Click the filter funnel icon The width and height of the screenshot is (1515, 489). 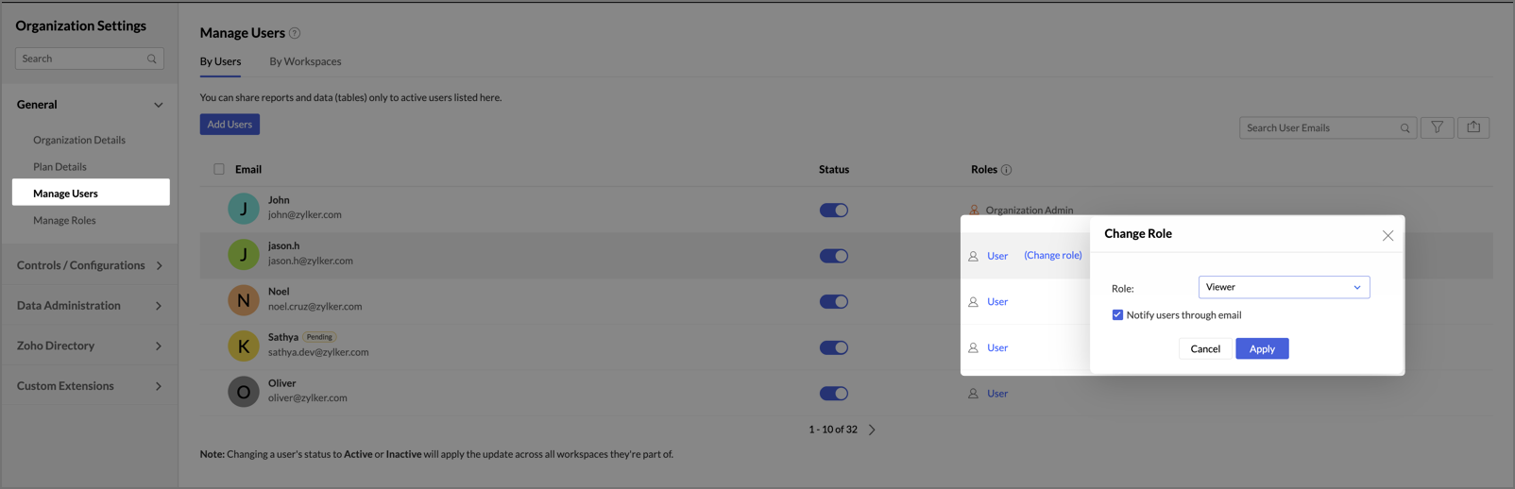[1437, 127]
